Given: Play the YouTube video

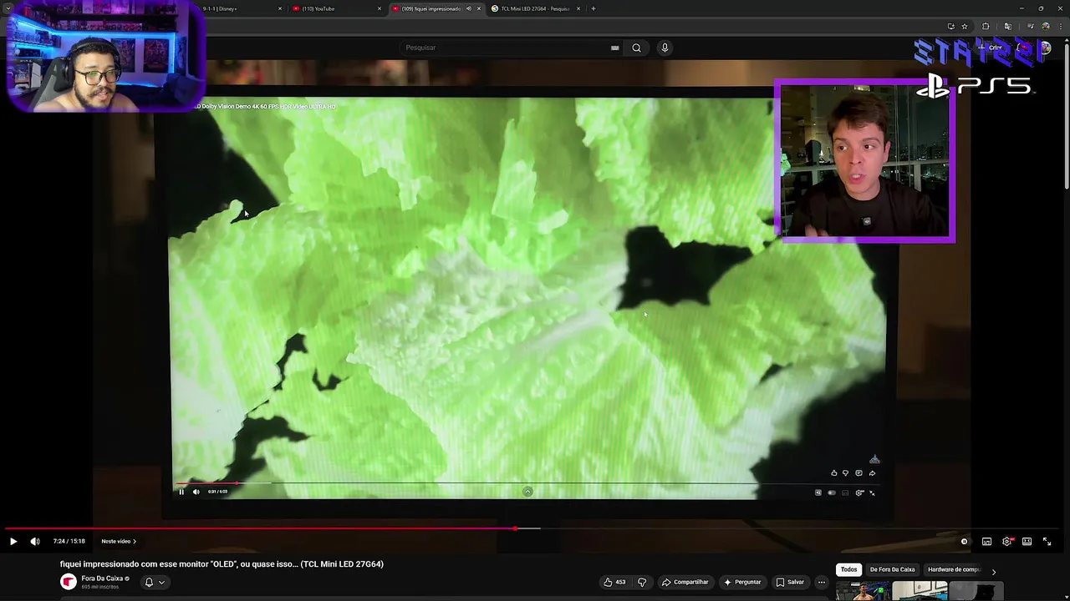Looking at the screenshot, I should [x=13, y=541].
